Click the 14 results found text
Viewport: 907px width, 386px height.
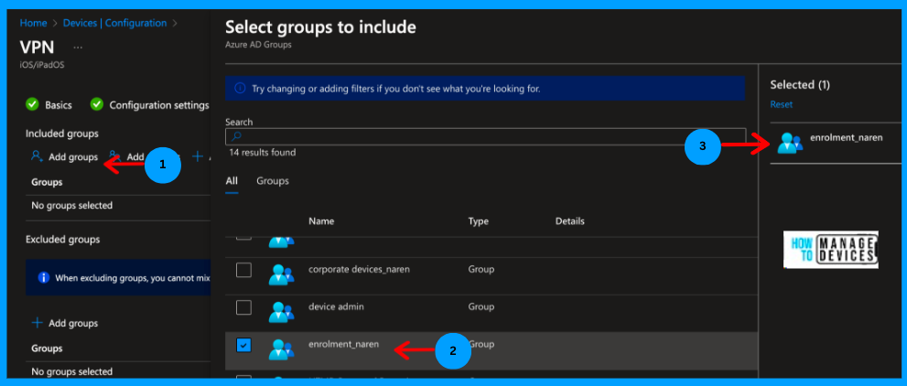[x=263, y=153]
